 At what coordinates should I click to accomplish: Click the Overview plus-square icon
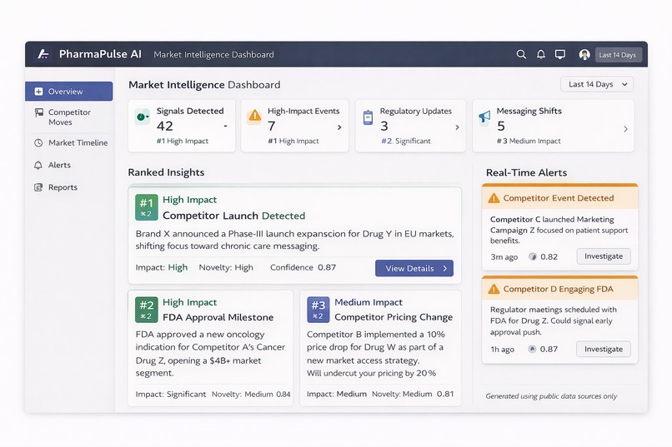pyautogui.click(x=38, y=91)
